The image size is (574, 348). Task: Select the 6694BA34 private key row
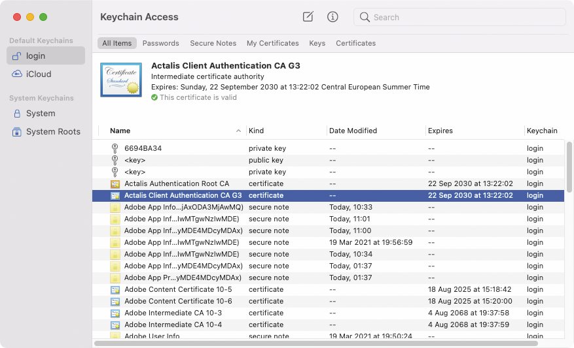328,148
